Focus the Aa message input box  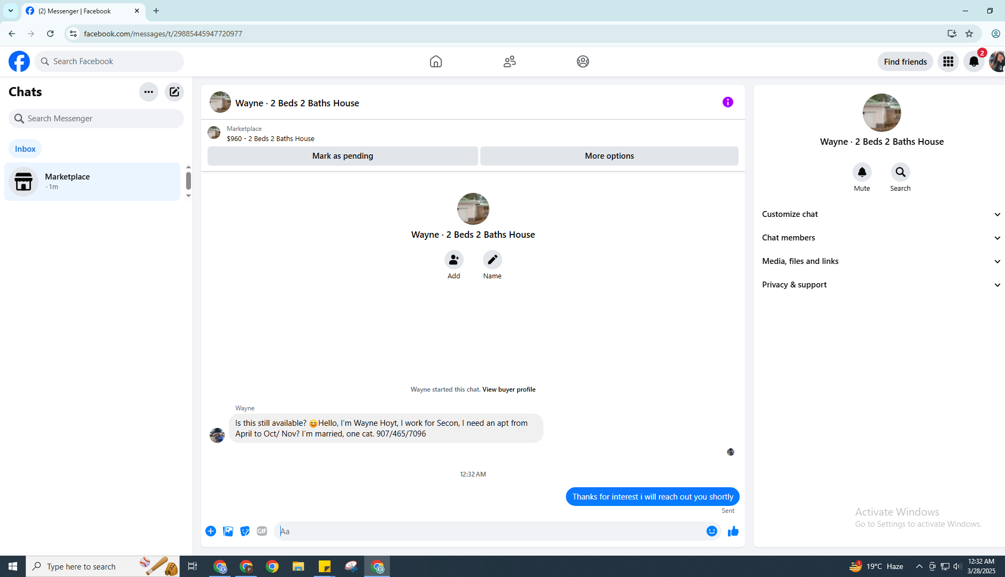[x=489, y=531]
